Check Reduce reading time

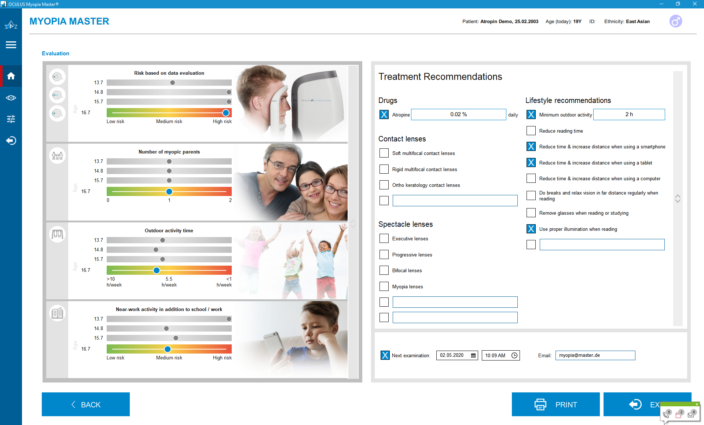tap(531, 131)
